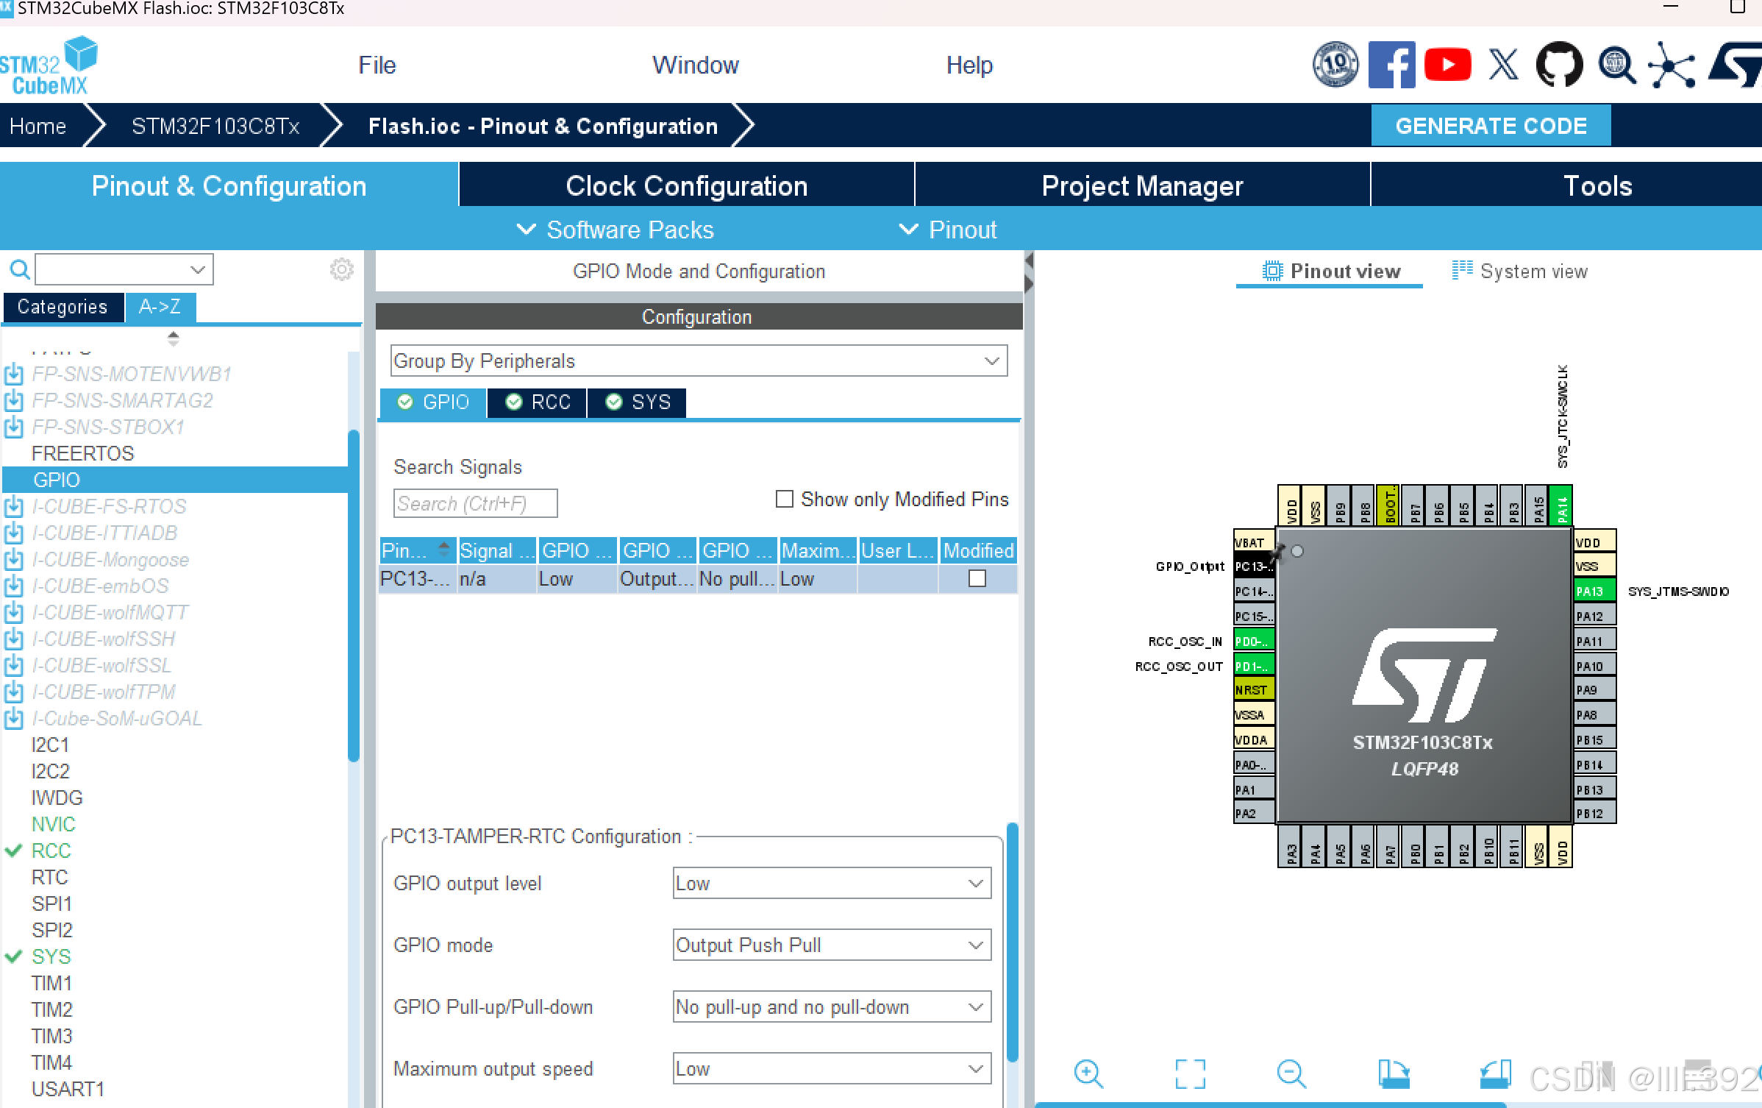Switch to Tools tab
This screenshot has height=1108, width=1762.
(x=1597, y=185)
